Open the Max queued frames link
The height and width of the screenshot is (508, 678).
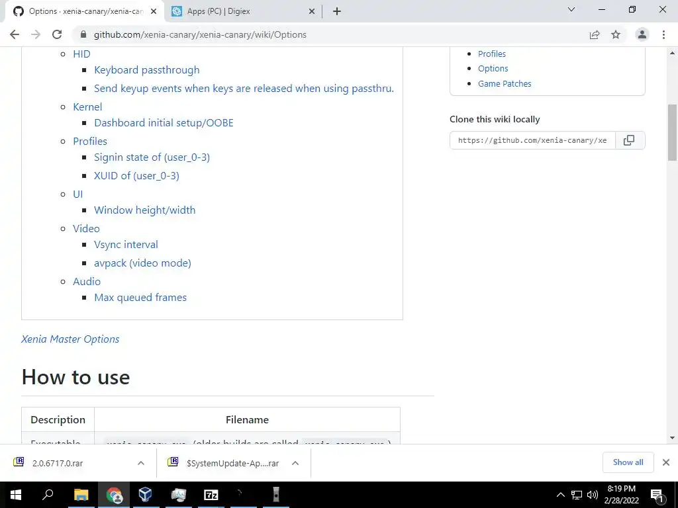click(x=140, y=298)
